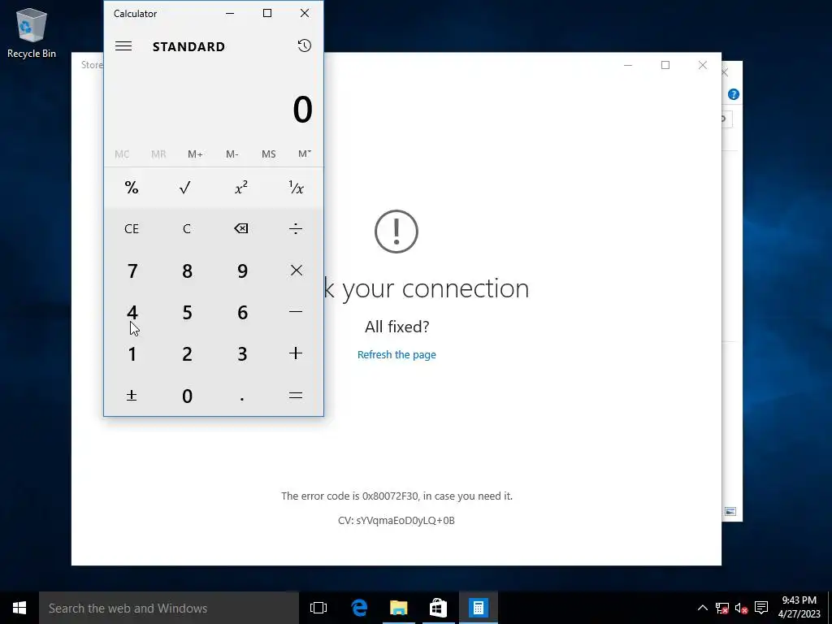Click the Refresh the page link in Store
The width and height of the screenshot is (832, 624).
[396, 354]
